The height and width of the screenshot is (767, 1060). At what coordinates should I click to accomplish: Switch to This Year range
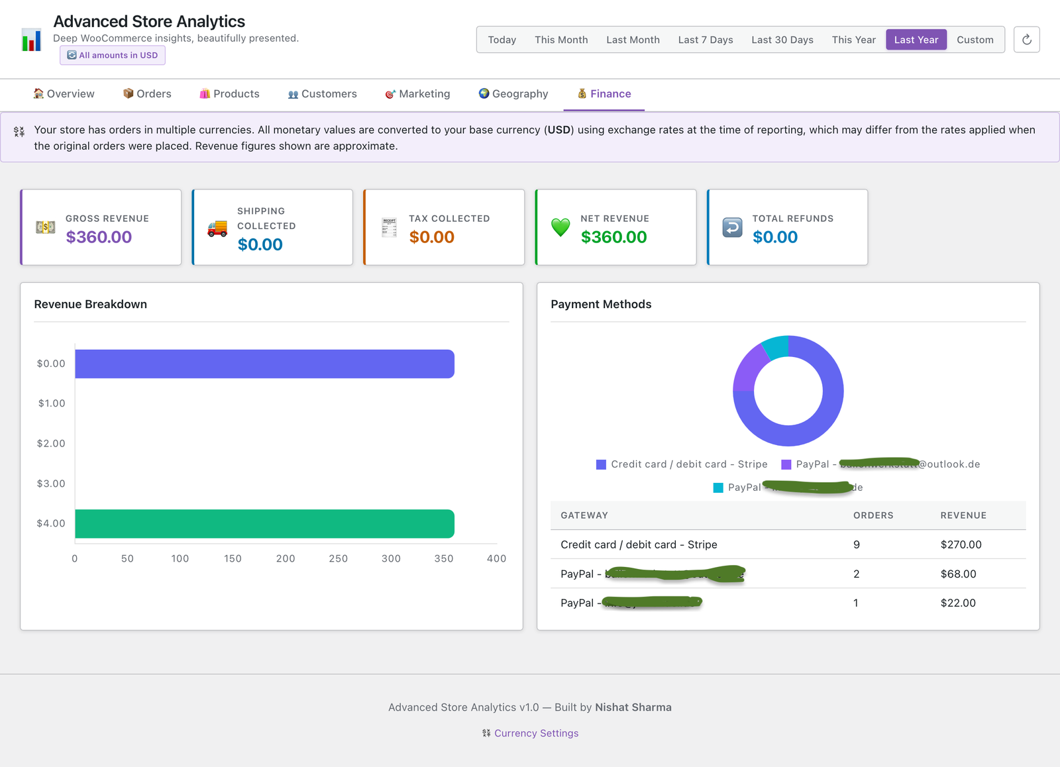(x=853, y=40)
